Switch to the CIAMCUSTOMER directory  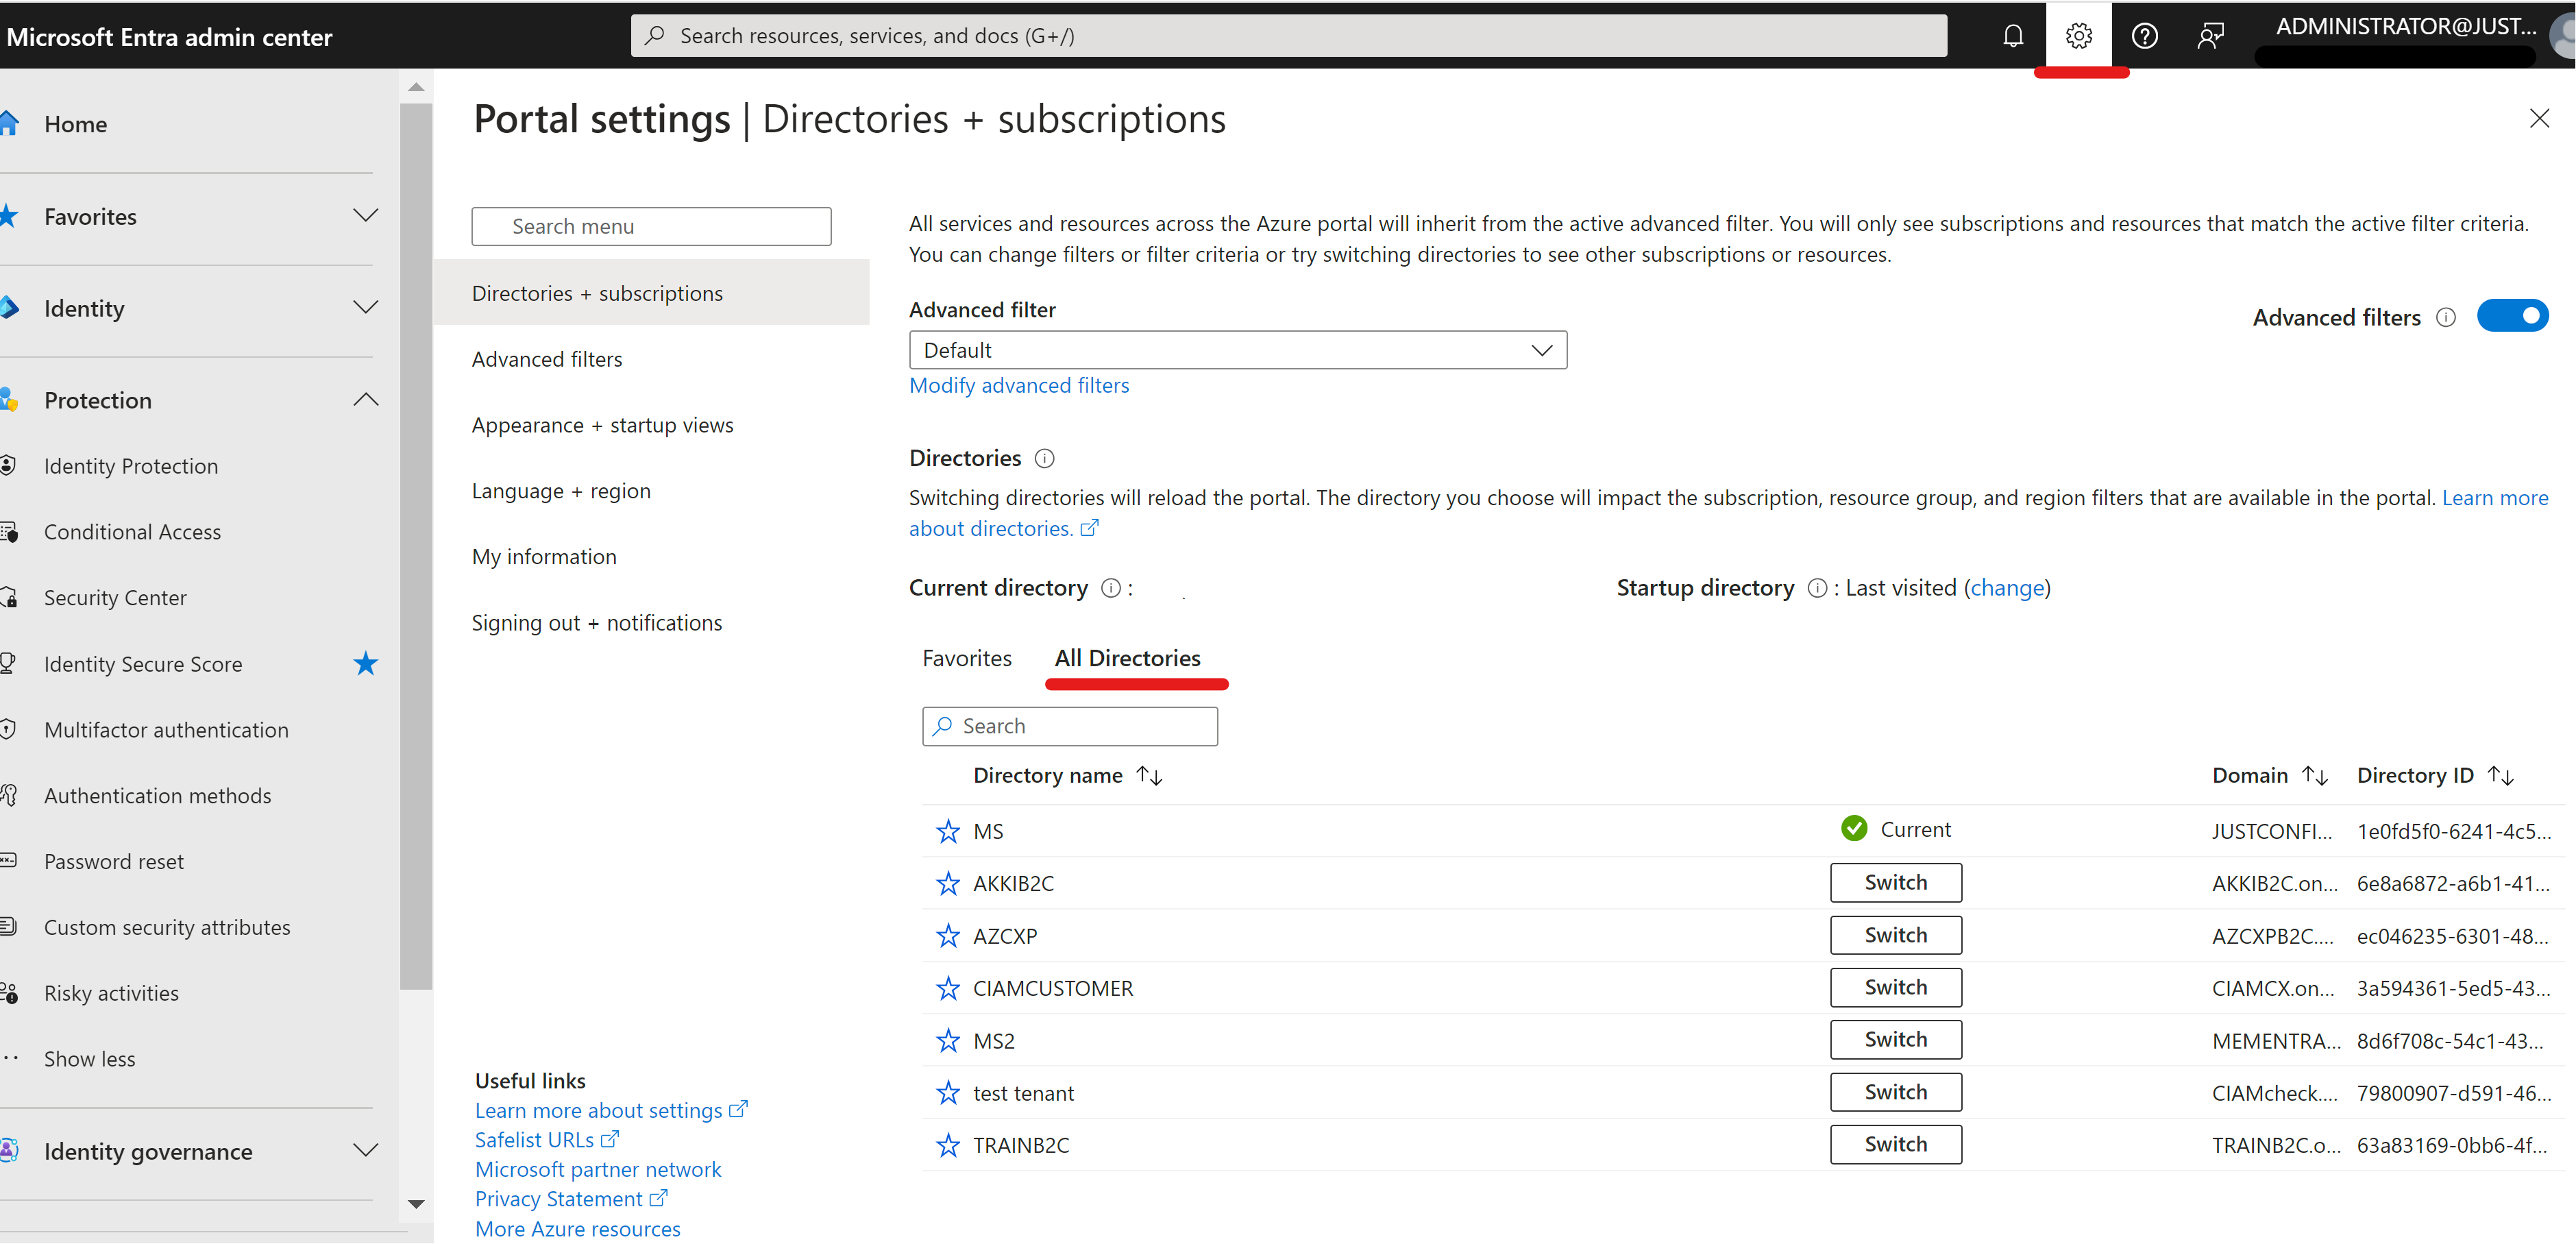pyautogui.click(x=1895, y=987)
